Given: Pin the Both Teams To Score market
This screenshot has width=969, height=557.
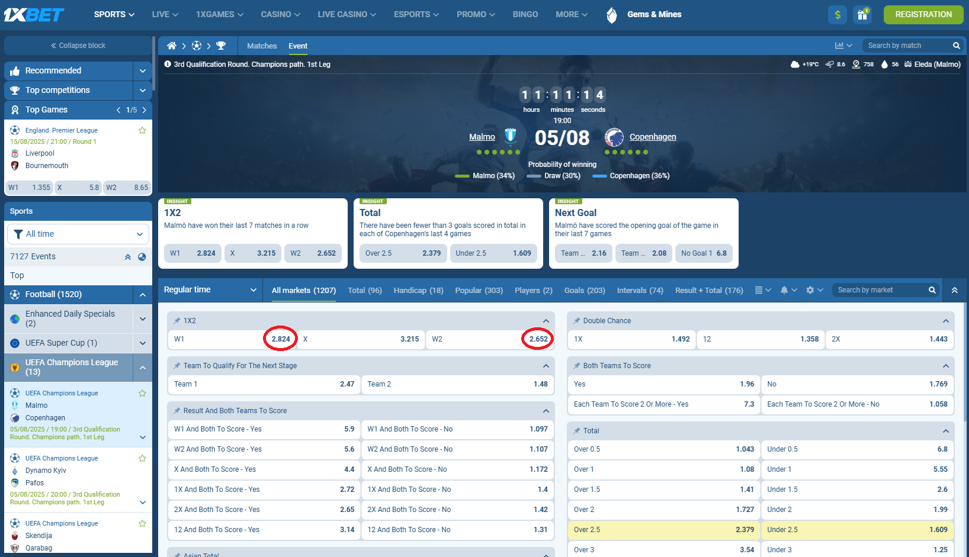Looking at the screenshot, I should pyautogui.click(x=576, y=366).
